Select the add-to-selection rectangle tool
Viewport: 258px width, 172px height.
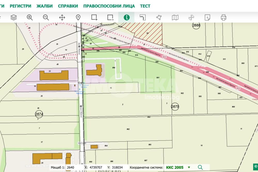pyautogui.click(x=94, y=17)
